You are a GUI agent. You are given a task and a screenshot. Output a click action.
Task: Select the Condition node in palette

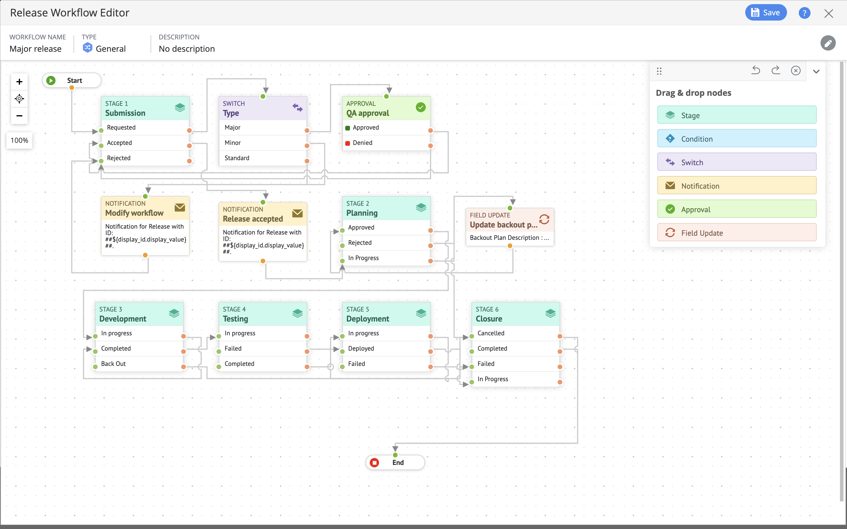pos(736,138)
